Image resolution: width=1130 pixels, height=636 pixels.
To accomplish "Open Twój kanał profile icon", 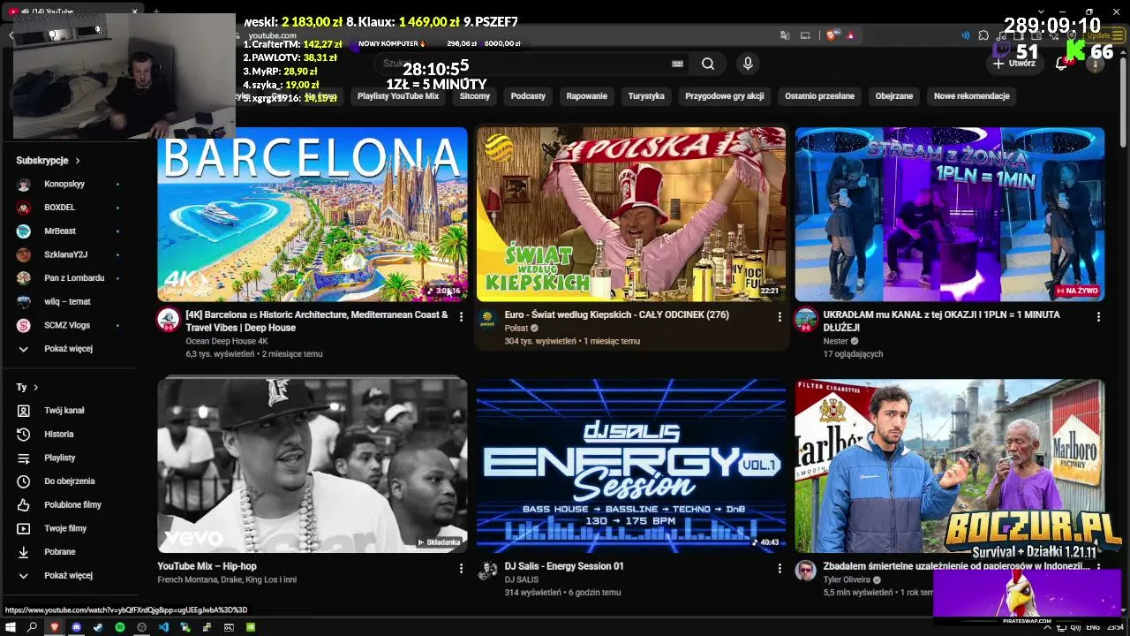I will [x=24, y=411].
